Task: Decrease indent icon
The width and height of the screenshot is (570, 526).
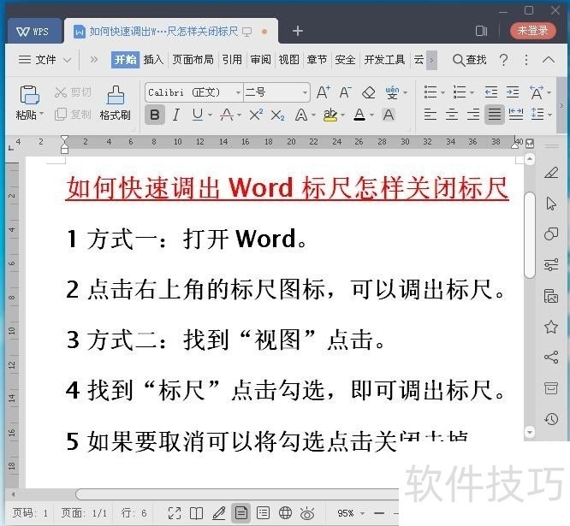Action: point(491,92)
